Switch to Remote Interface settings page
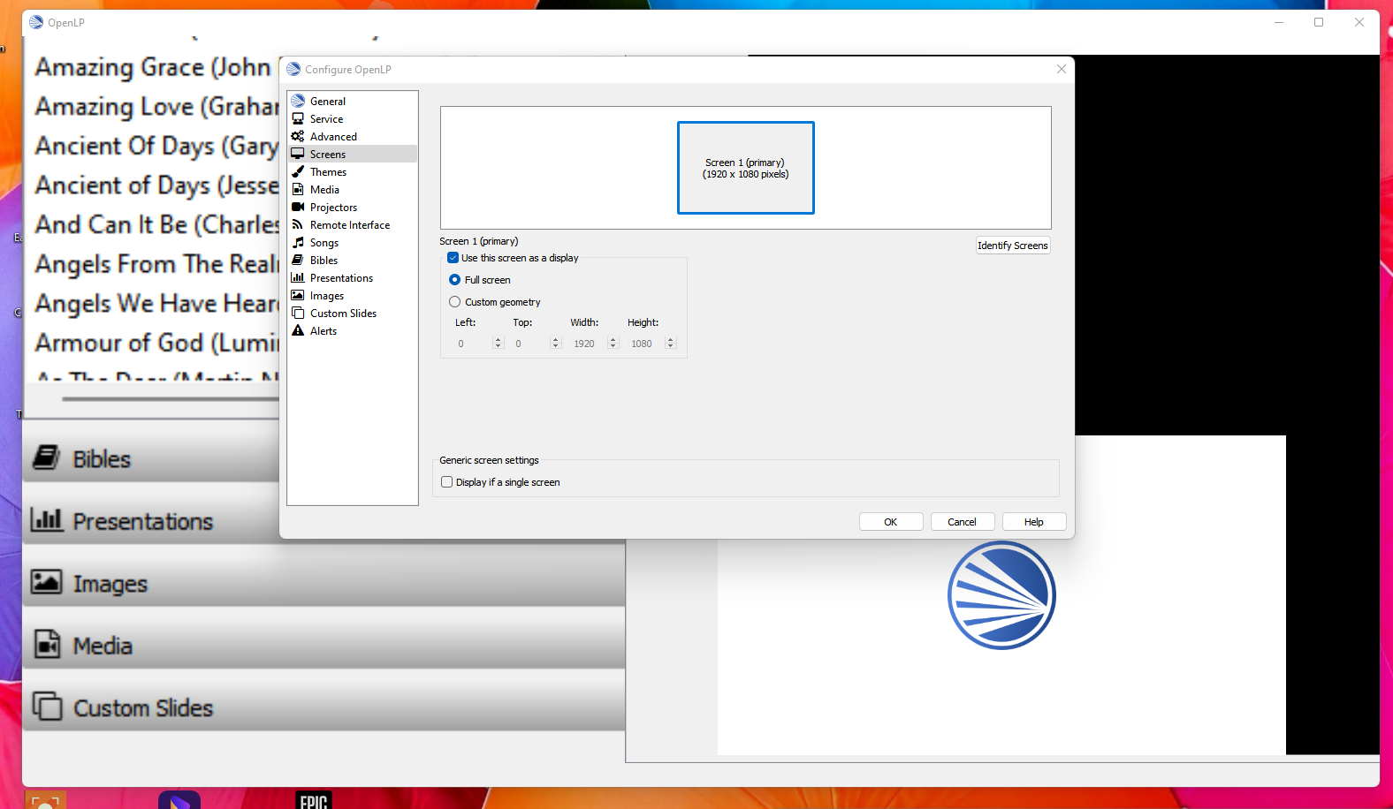The height and width of the screenshot is (809, 1393). pyautogui.click(x=353, y=224)
